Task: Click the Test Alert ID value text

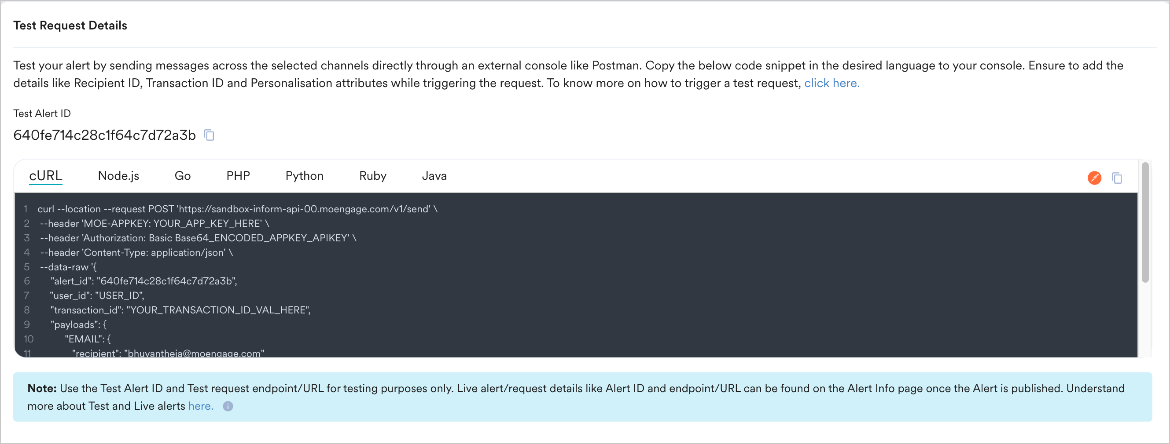Action: pos(104,135)
